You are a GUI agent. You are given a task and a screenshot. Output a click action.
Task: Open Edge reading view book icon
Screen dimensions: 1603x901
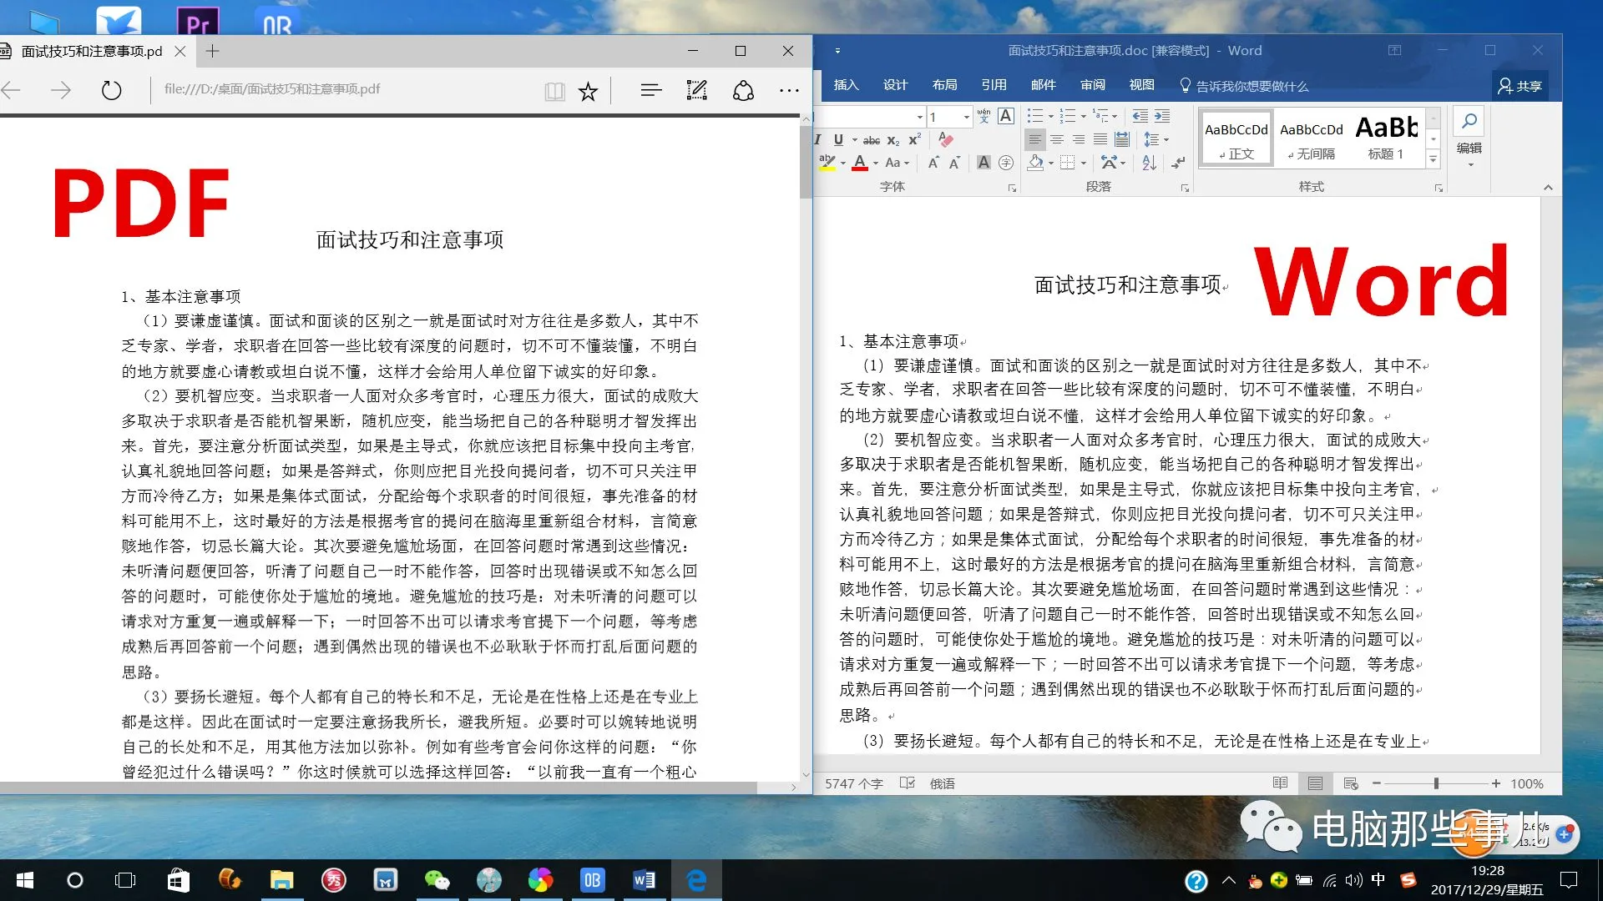click(554, 91)
